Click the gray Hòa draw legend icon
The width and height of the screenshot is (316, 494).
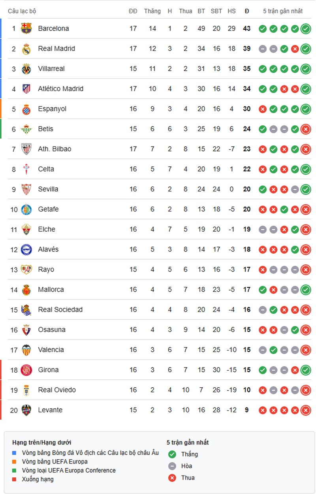tap(172, 466)
